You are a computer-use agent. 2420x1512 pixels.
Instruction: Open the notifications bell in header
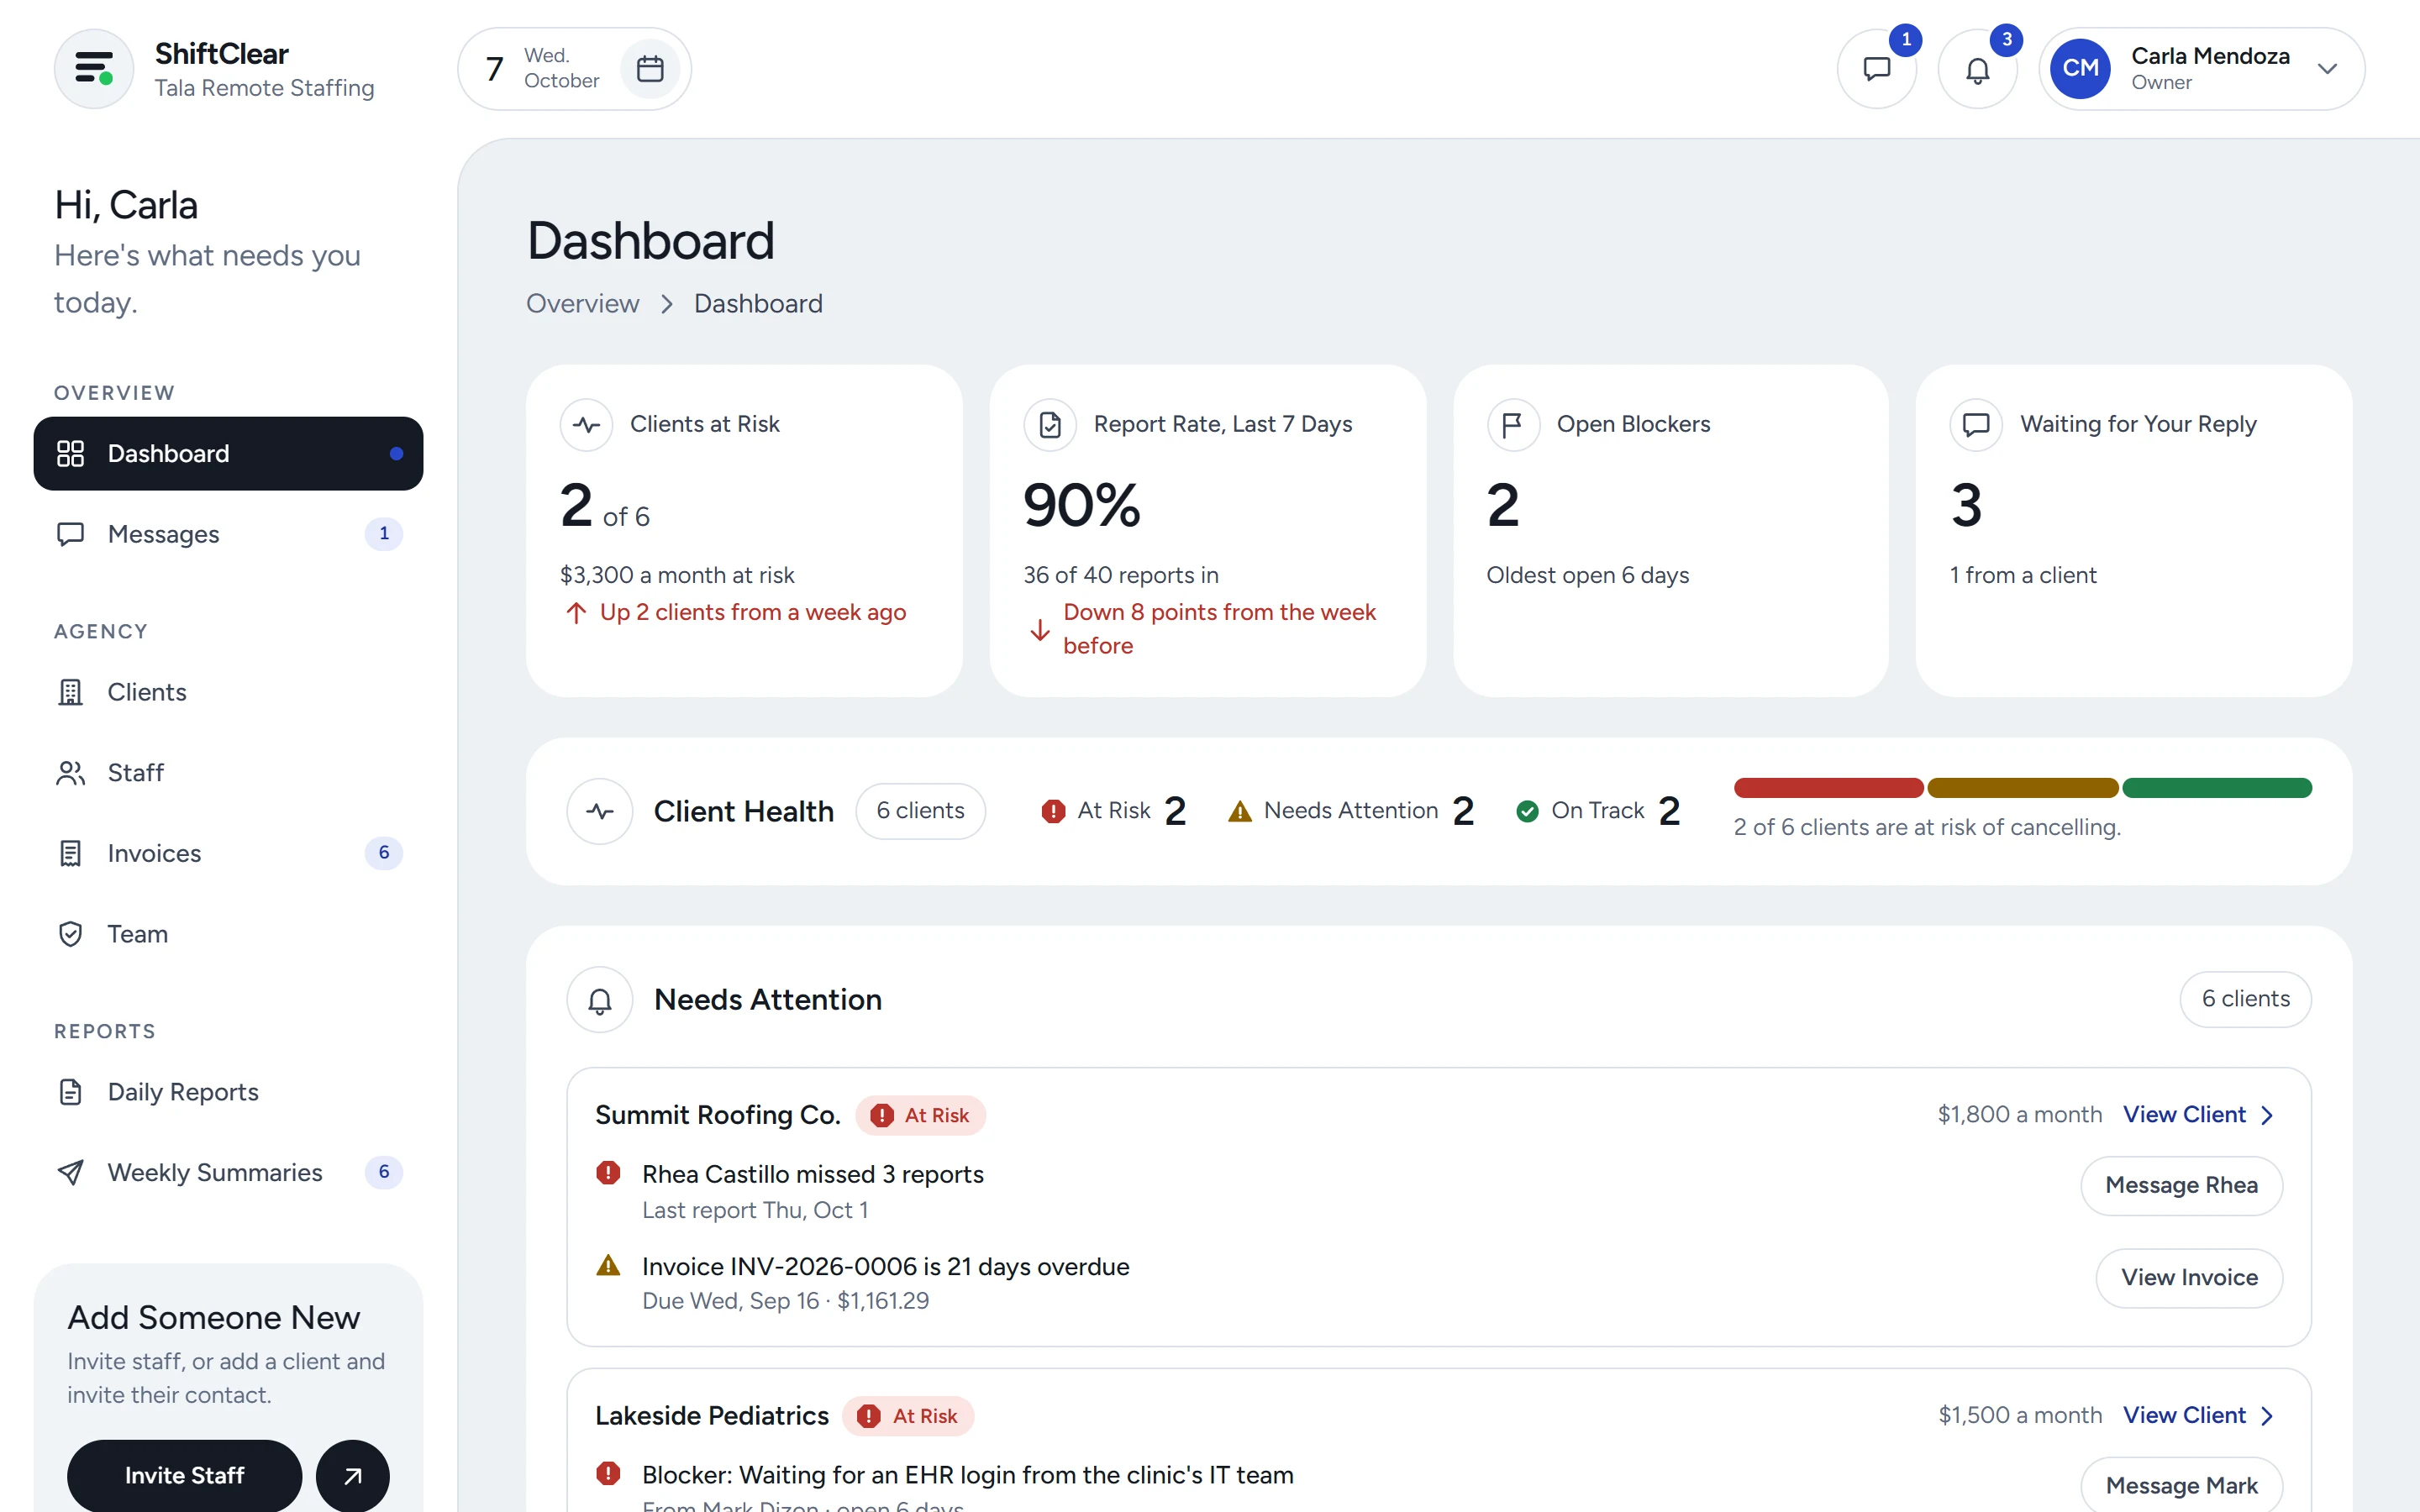point(1977,69)
